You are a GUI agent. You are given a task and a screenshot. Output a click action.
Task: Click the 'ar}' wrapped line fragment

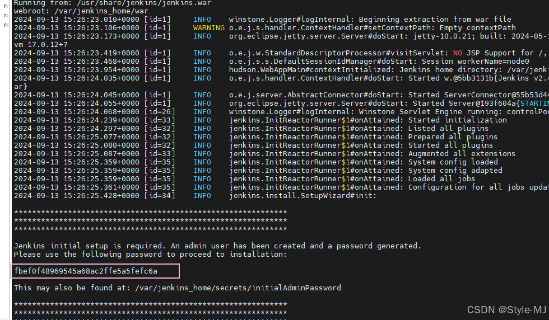tap(21, 87)
